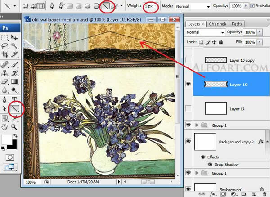Screen dimensions: 270x197
Task: Toggle lock all
Action: pos(221,42)
